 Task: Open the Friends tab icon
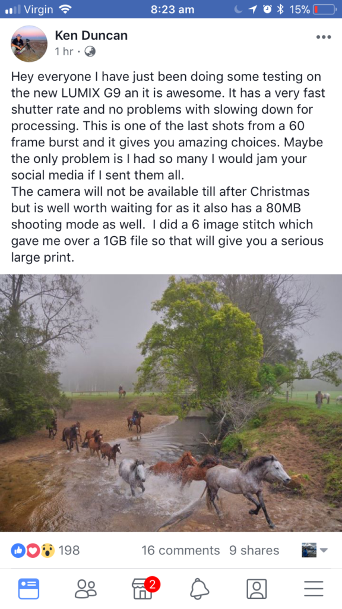pos(85,588)
